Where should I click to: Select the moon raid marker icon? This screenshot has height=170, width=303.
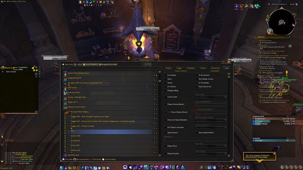pyautogui.click(x=90, y=2)
